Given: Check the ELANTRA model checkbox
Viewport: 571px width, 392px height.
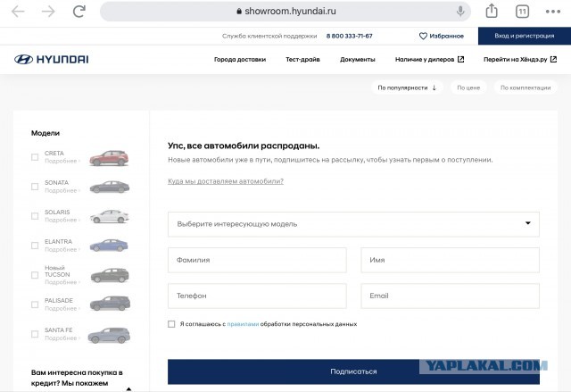Looking at the screenshot, I should tap(35, 246).
